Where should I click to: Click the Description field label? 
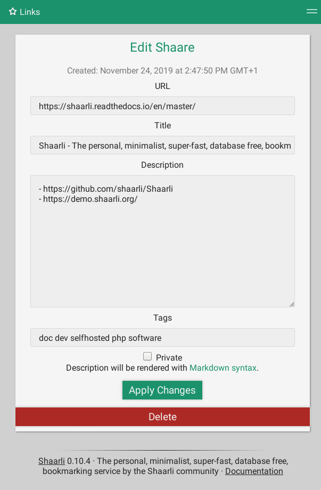[162, 165]
